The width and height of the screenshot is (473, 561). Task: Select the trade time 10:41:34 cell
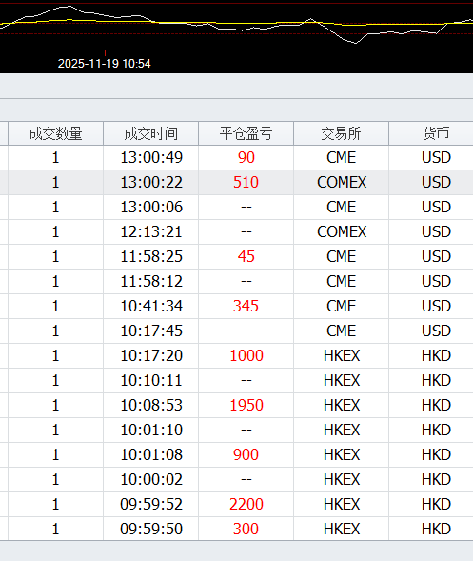[x=151, y=307]
